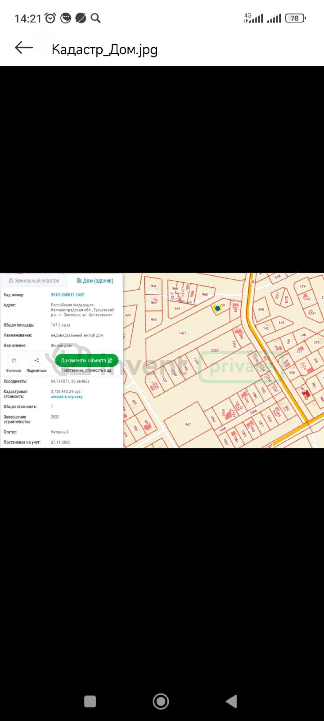The height and width of the screenshot is (721, 324).
Task: Click the blue location marker on map
Action: click(x=217, y=308)
